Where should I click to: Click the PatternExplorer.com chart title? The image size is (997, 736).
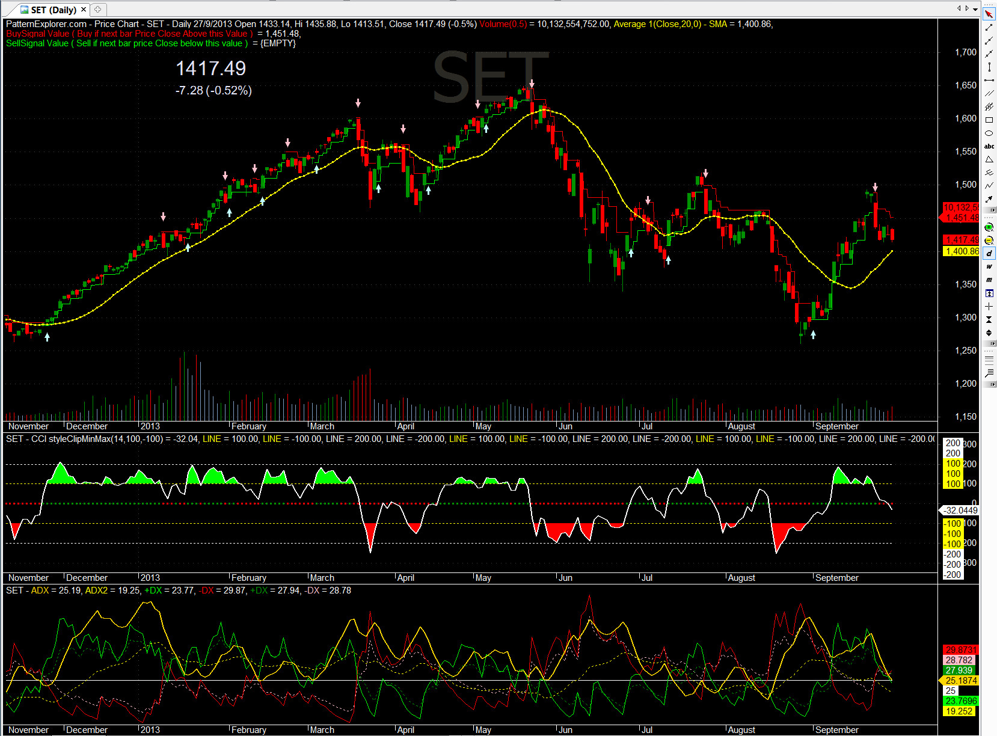pyautogui.click(x=390, y=24)
